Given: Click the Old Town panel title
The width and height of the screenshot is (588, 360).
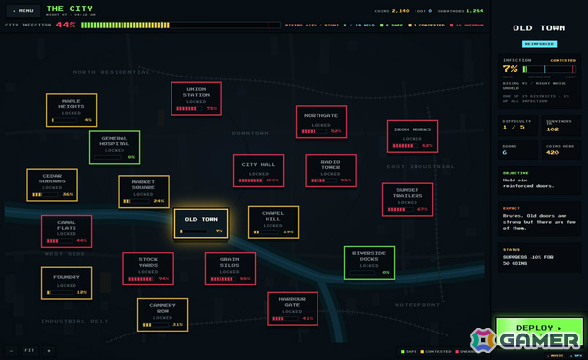Looking at the screenshot, I should click(x=539, y=28).
